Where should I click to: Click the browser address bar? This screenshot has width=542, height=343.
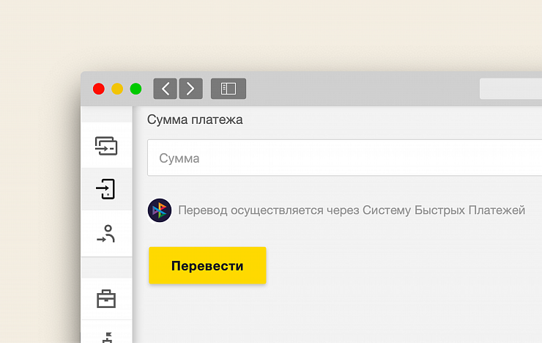(511, 89)
